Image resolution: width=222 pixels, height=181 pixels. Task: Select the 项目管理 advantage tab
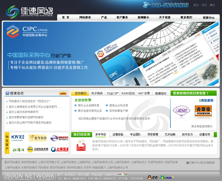(153, 134)
